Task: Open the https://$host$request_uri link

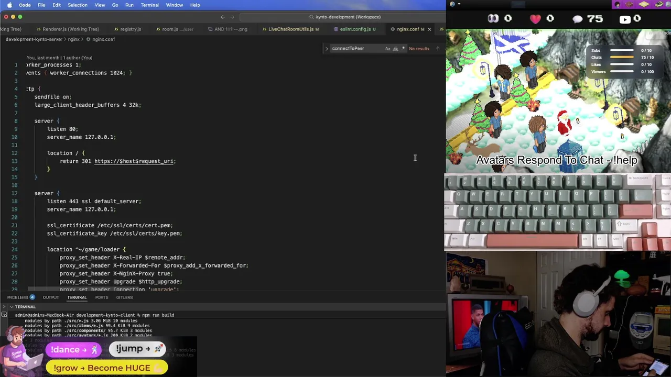Action: click(134, 161)
